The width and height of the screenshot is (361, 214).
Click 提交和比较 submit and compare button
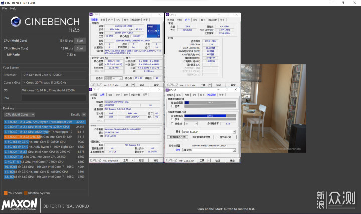[x=225, y=137]
